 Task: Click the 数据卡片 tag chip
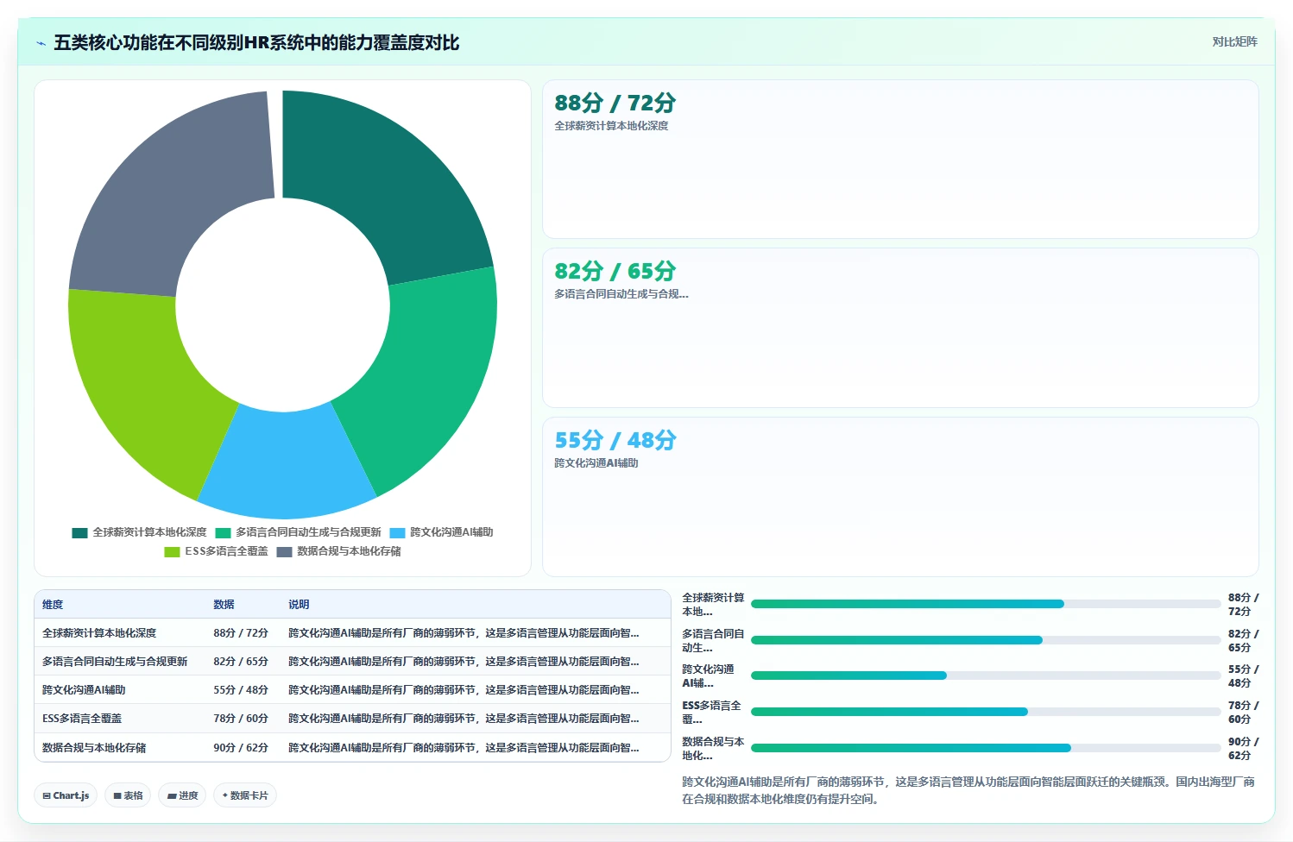point(245,795)
